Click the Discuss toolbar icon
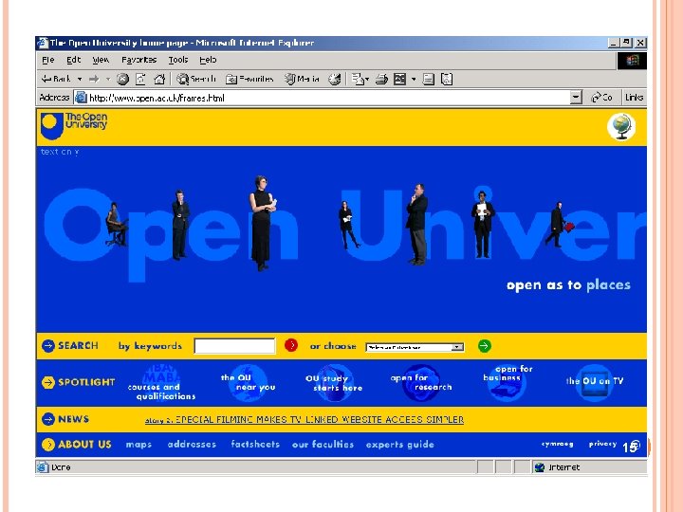Screen dimensions: 683x512 pos(429,79)
